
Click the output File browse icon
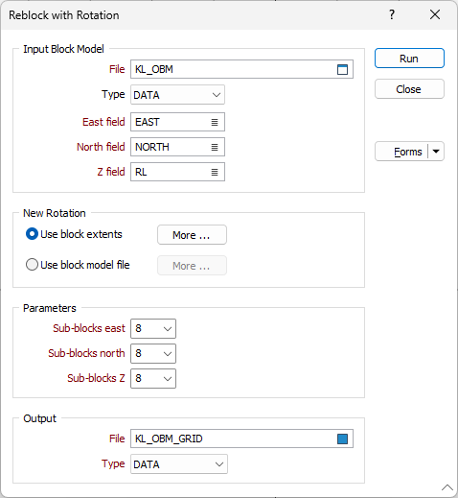tap(342, 439)
